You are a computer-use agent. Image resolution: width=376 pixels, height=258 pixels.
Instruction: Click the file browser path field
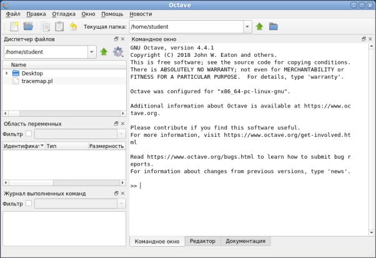46,52
